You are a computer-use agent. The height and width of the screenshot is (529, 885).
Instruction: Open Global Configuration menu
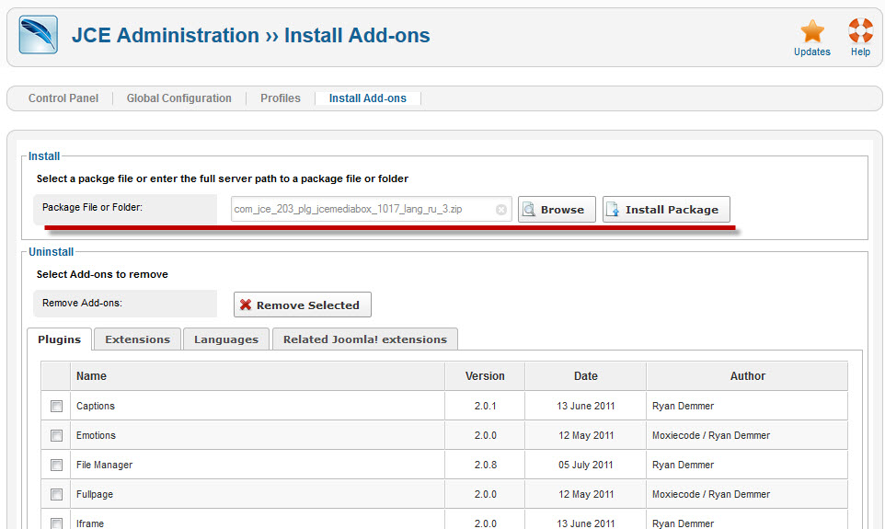[x=178, y=98]
